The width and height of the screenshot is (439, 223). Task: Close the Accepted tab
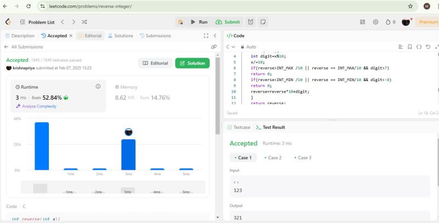pos(71,36)
